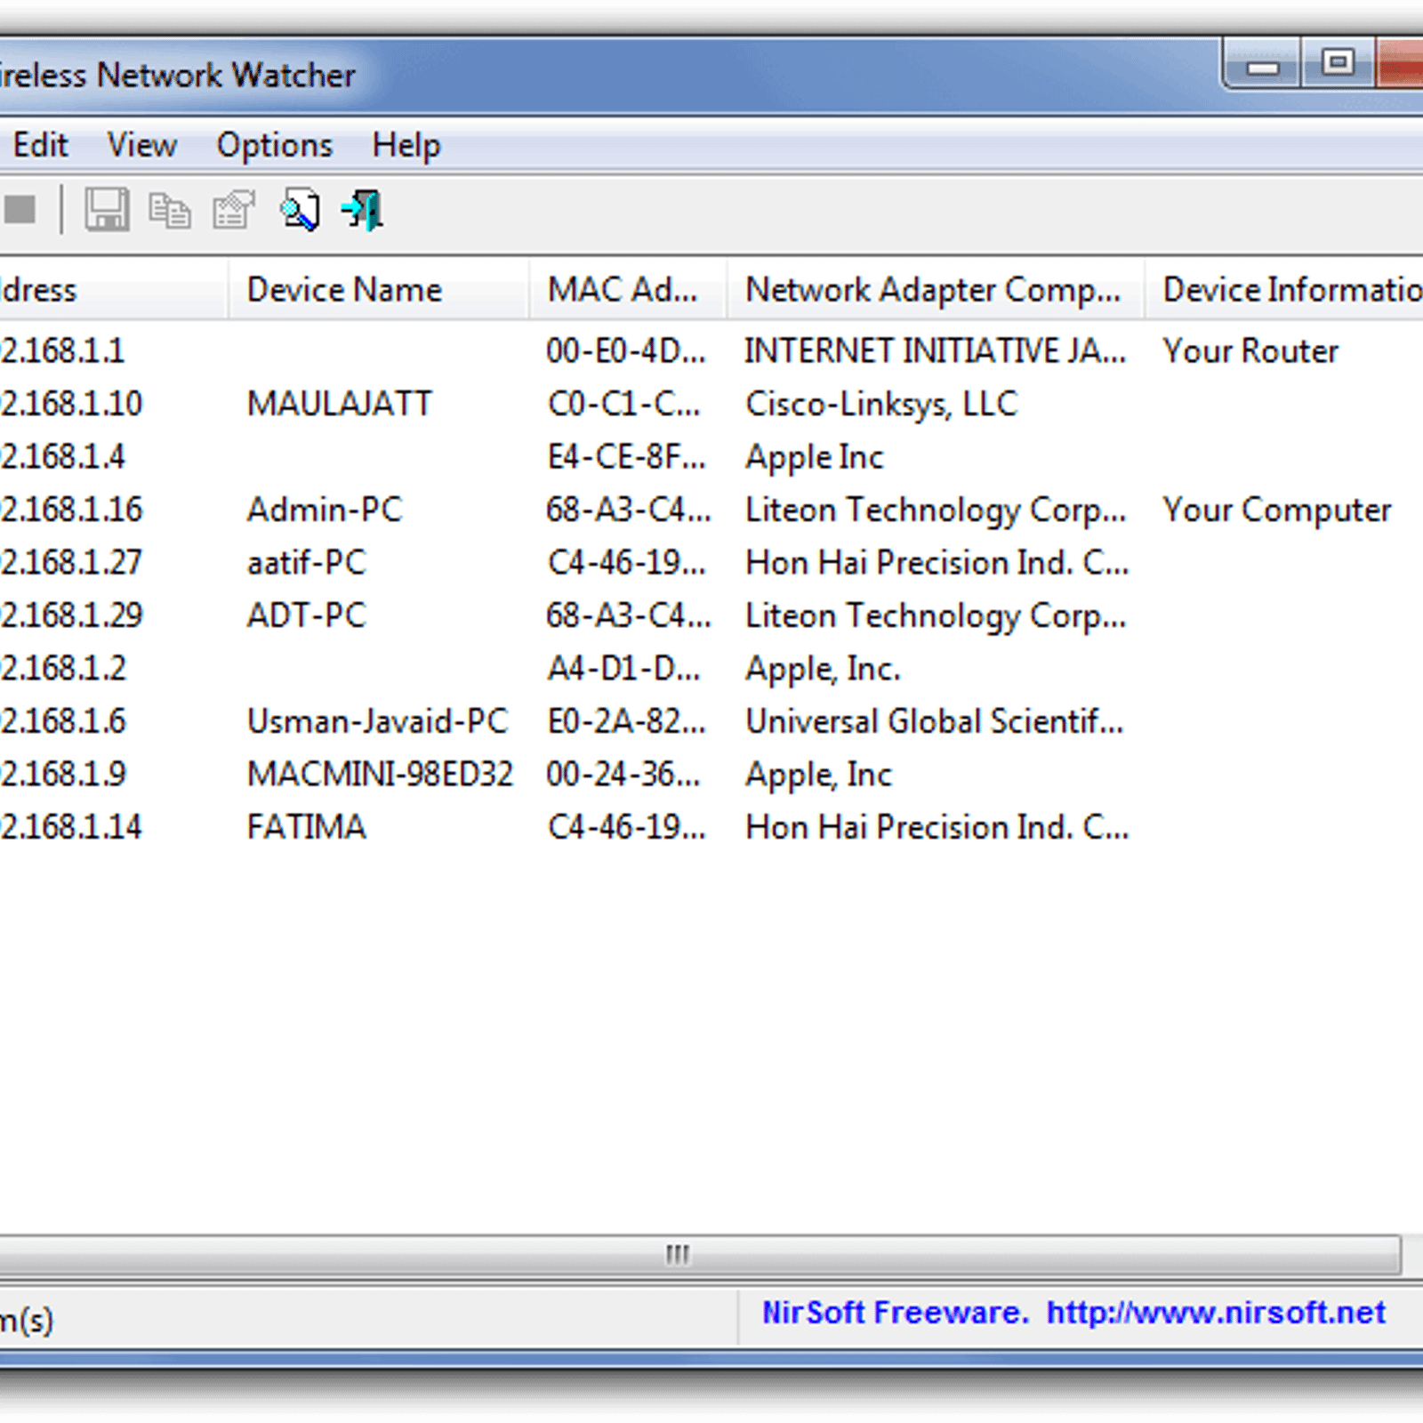Click the Exit toolbar icon
The height and width of the screenshot is (1423, 1423).
[363, 211]
